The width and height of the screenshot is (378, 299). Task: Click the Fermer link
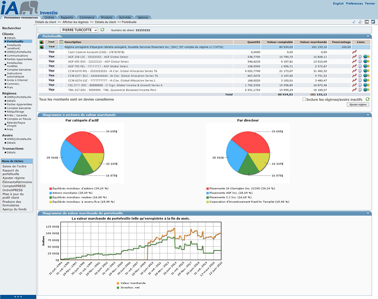pyautogui.click(x=370, y=3)
